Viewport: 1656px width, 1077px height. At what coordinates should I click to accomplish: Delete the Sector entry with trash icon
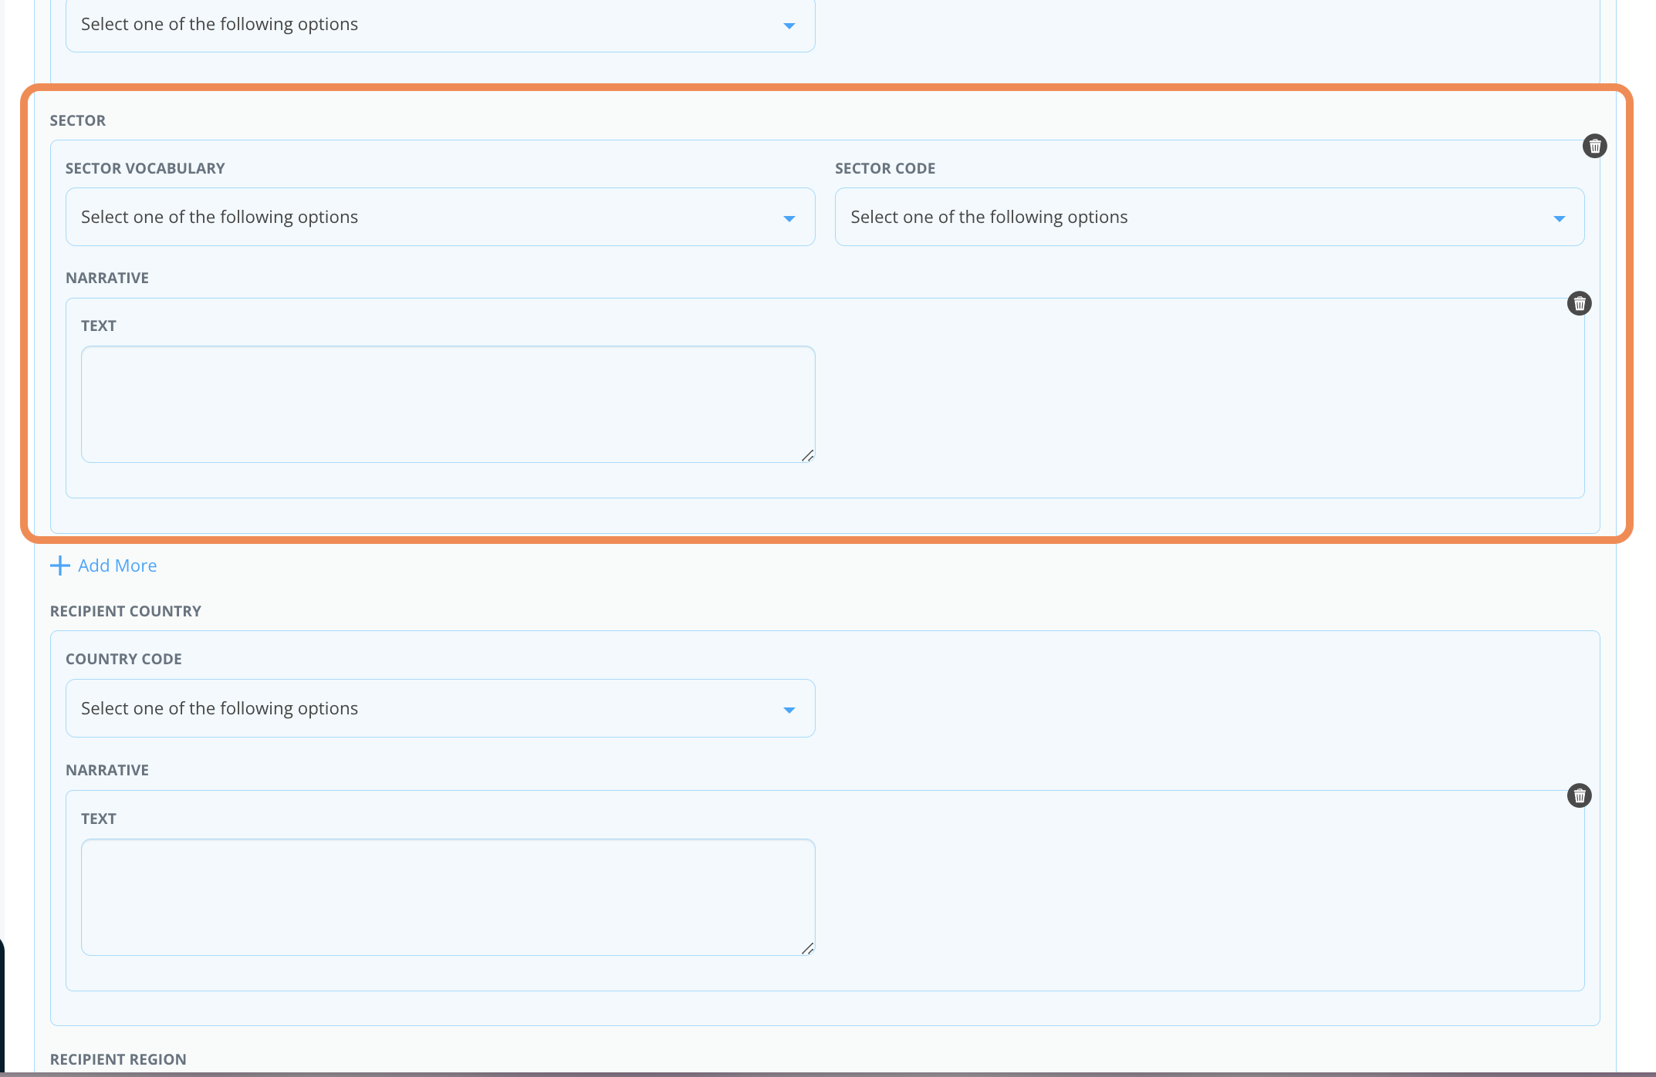[1594, 146]
